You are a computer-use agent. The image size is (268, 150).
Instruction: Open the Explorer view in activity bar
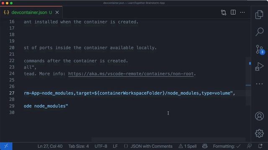pos(259,15)
